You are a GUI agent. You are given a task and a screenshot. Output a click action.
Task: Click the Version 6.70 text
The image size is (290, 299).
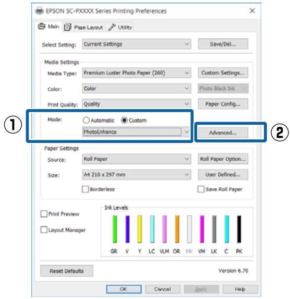pyautogui.click(x=233, y=271)
